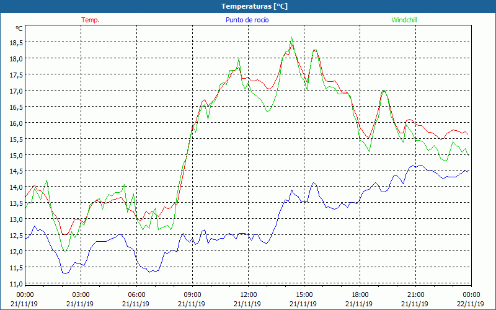Click the 13,0 y-axis value
Screen dimensions: 496x310
16,219
